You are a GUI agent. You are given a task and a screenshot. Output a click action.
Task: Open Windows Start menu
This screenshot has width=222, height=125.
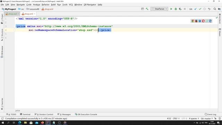3,123
